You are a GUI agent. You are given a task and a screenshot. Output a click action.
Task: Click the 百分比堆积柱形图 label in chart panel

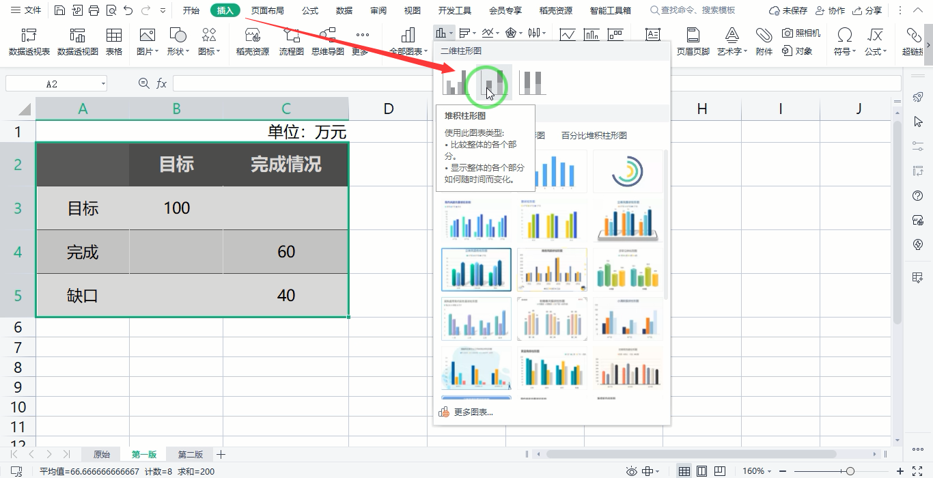pyautogui.click(x=594, y=135)
